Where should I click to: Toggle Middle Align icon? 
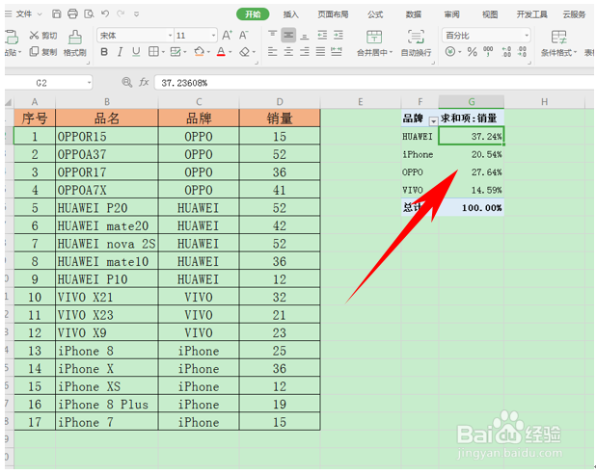click(288, 35)
